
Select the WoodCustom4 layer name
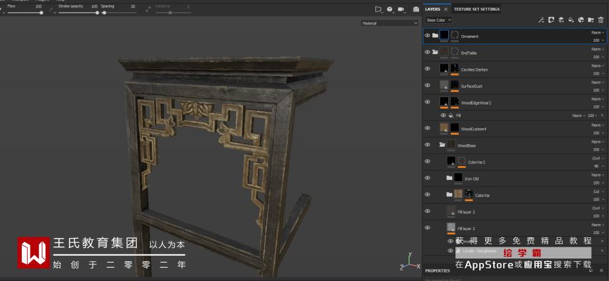(473, 129)
